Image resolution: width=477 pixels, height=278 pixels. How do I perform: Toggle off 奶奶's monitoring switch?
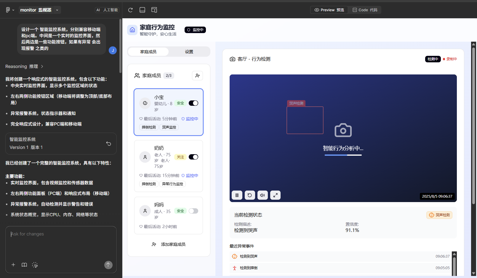193,157
